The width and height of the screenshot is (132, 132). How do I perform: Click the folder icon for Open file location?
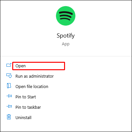click(9, 86)
